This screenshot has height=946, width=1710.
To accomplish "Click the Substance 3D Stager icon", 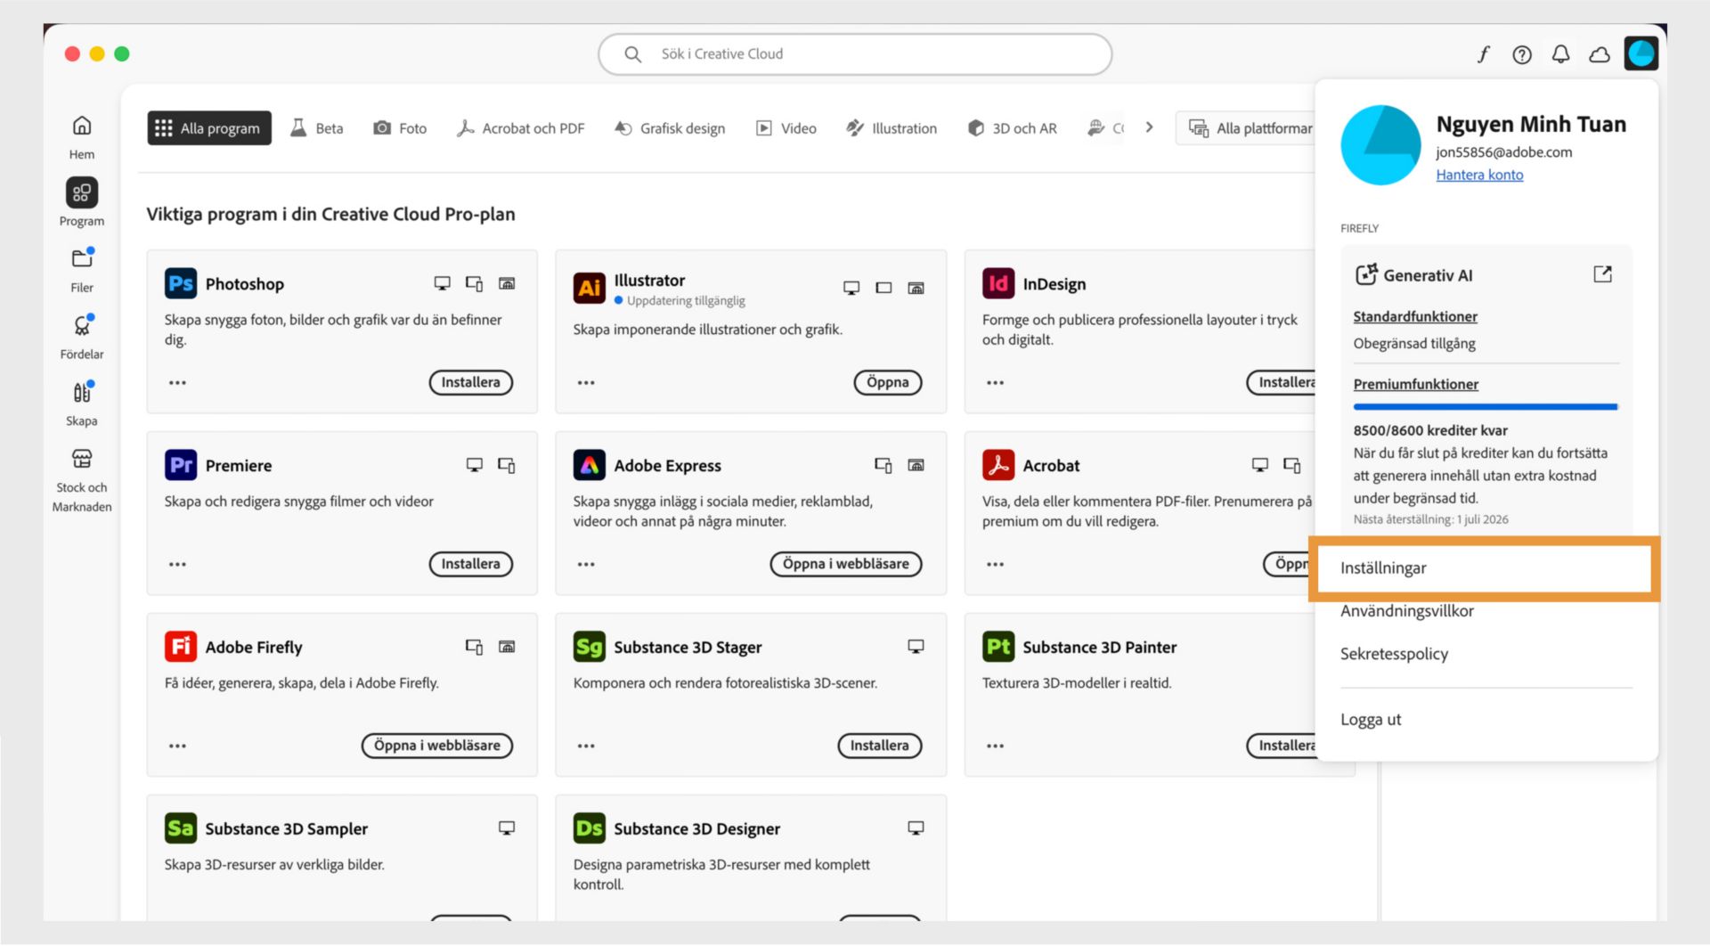I will (589, 647).
